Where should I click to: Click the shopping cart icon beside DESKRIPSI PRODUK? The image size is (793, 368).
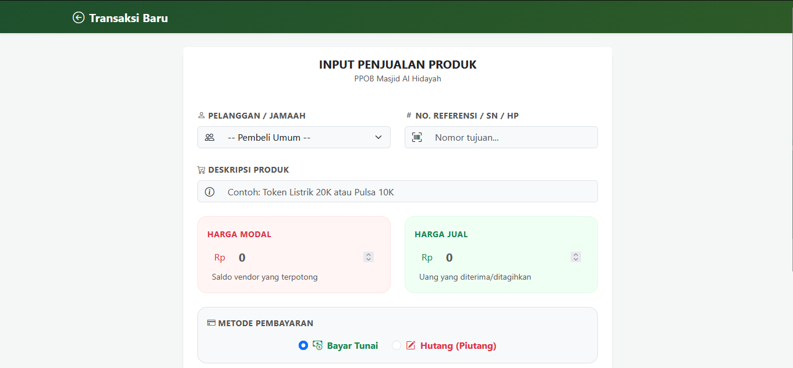pyautogui.click(x=201, y=169)
